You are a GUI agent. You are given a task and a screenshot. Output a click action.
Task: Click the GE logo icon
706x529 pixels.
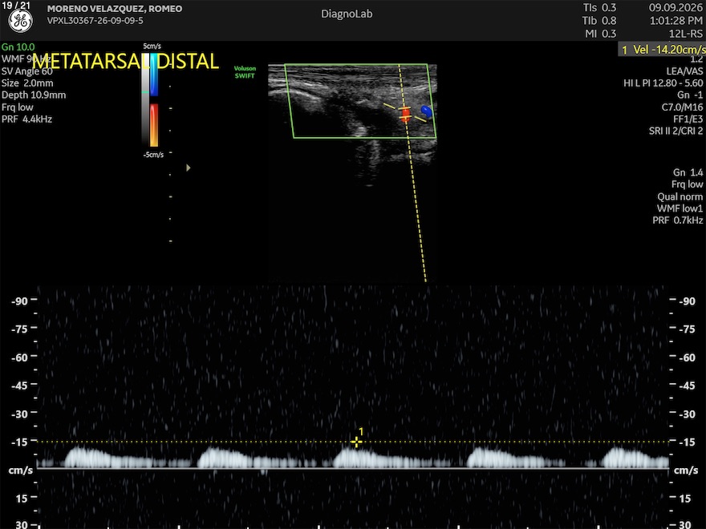(21, 21)
